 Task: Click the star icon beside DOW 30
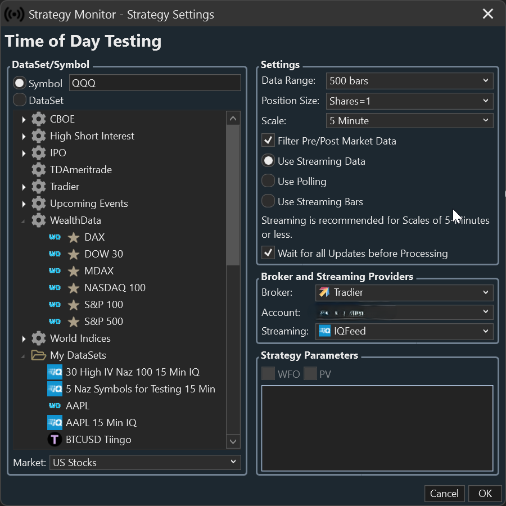click(74, 254)
